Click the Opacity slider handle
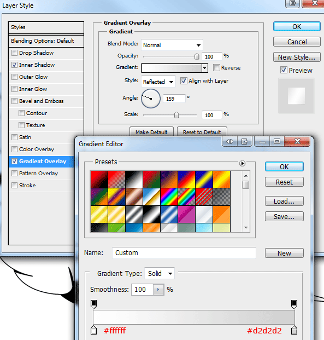Viewport: 324px width, 340px height. 197,56
